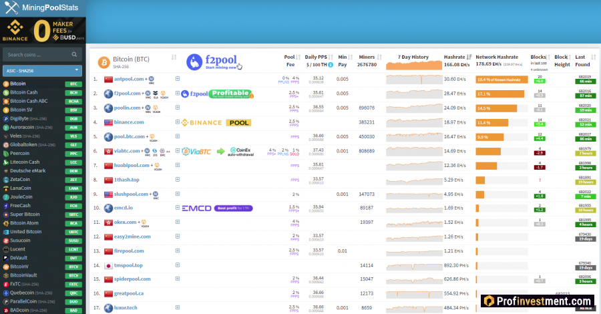The height and width of the screenshot is (314, 601).
Task: Select BitcoinVault in coin list
Action: pos(24,275)
